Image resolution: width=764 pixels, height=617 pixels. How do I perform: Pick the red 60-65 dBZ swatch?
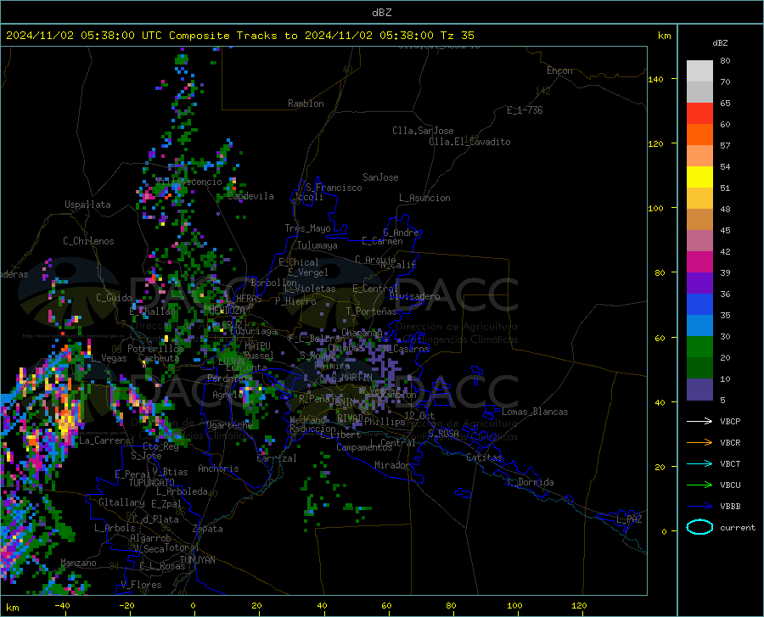(x=699, y=114)
